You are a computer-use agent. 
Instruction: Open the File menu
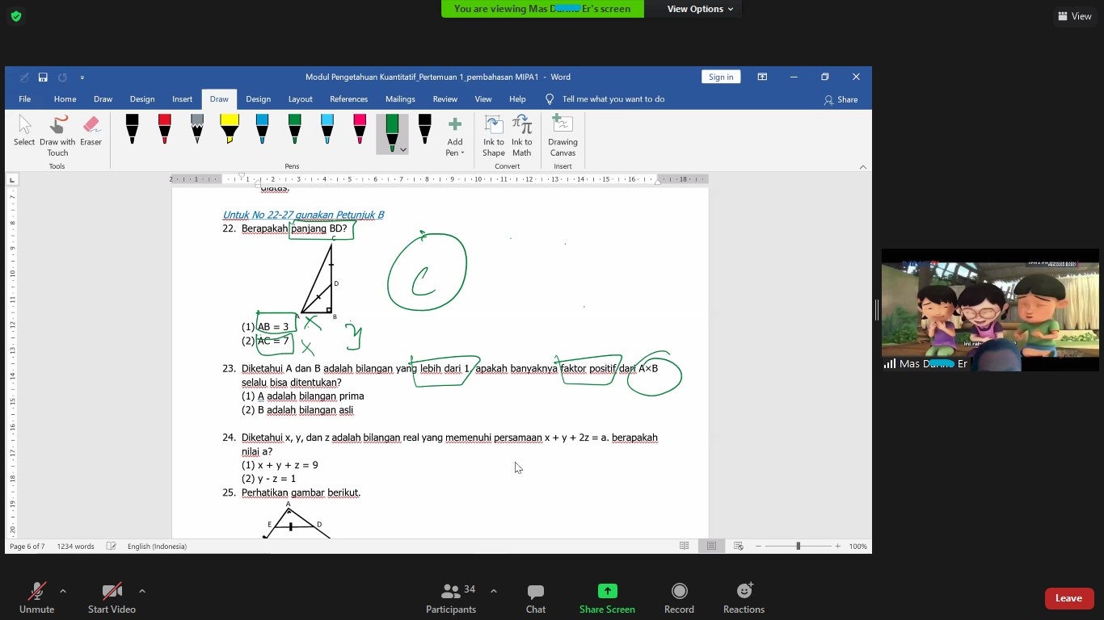pyautogui.click(x=25, y=99)
